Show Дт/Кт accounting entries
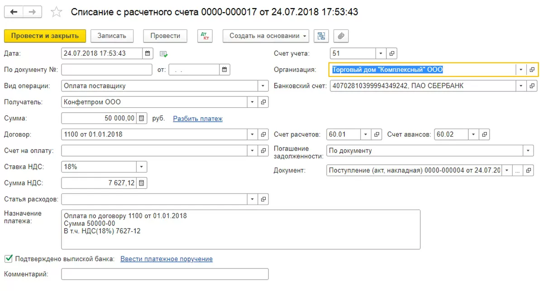 pyautogui.click(x=205, y=36)
